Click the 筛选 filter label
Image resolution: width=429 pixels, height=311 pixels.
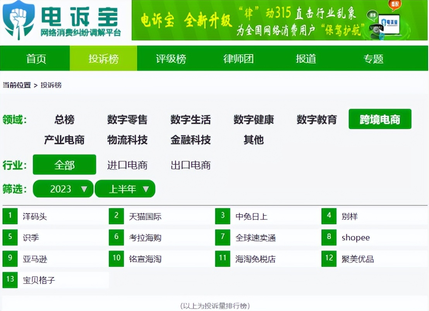coord(14,188)
